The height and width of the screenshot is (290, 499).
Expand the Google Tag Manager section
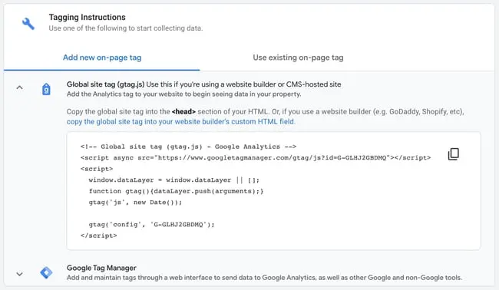[x=19, y=274]
